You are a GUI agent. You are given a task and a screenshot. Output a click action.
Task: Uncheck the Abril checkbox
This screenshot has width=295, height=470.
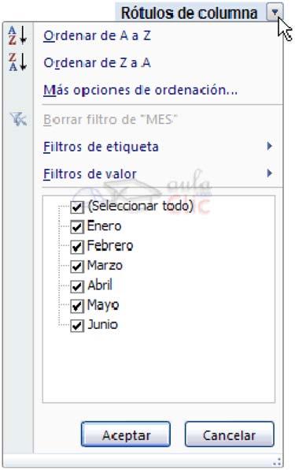[77, 286]
